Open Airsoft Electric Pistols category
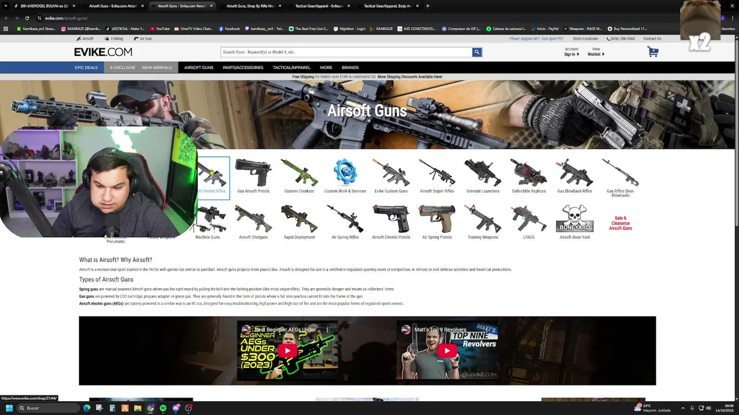The height and width of the screenshot is (415, 739). 391,222
